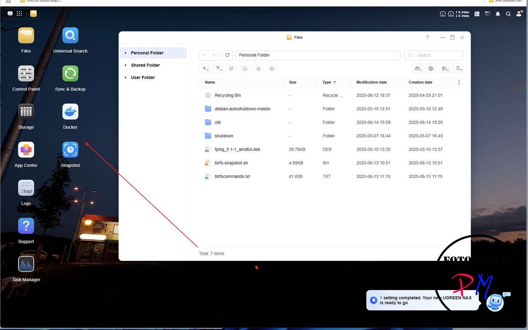Viewport: 528px width, 330px height.
Task: Open the Files desktop app icon
Action: tap(26, 36)
